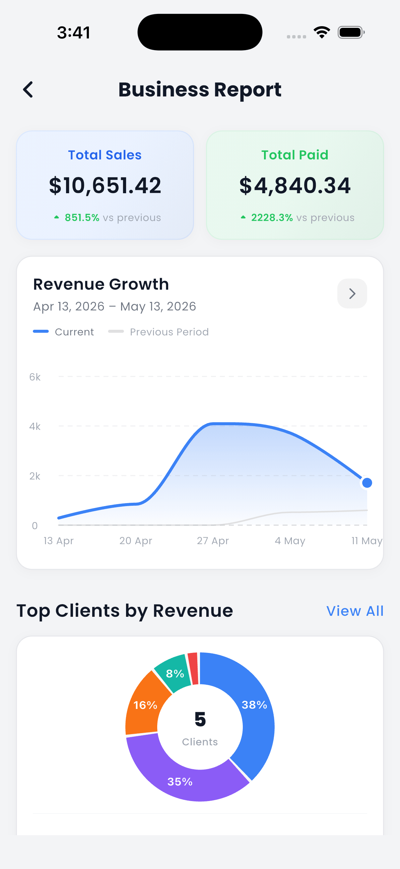The height and width of the screenshot is (869, 400).
Task: Tap the 4 May axis label
Action: coord(290,541)
